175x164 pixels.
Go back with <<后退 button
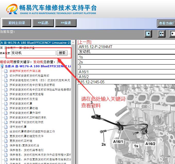coord(43,23)
